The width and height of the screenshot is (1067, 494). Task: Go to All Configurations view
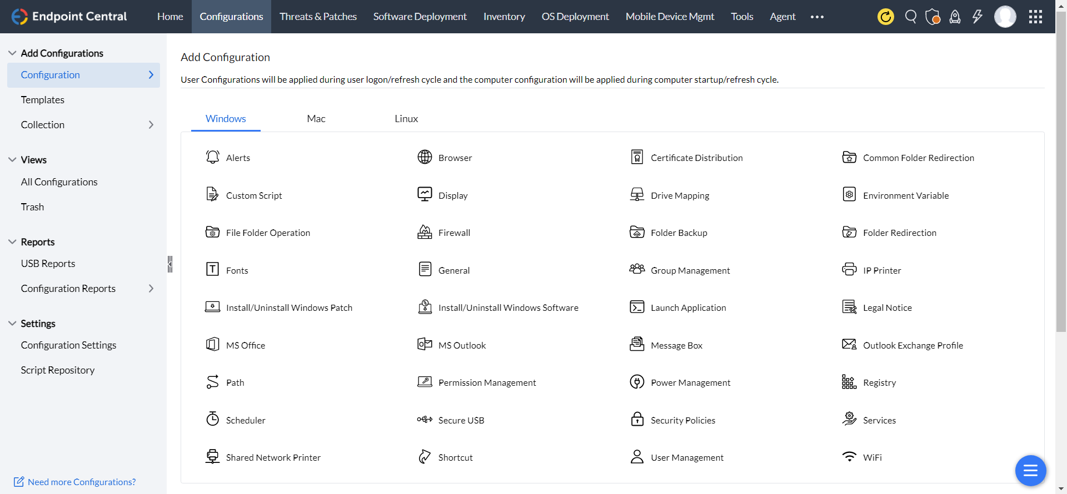[59, 182]
